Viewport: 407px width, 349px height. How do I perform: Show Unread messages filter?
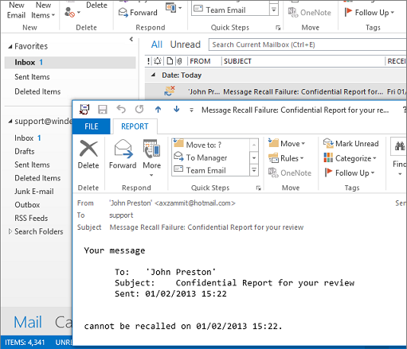[x=186, y=45]
